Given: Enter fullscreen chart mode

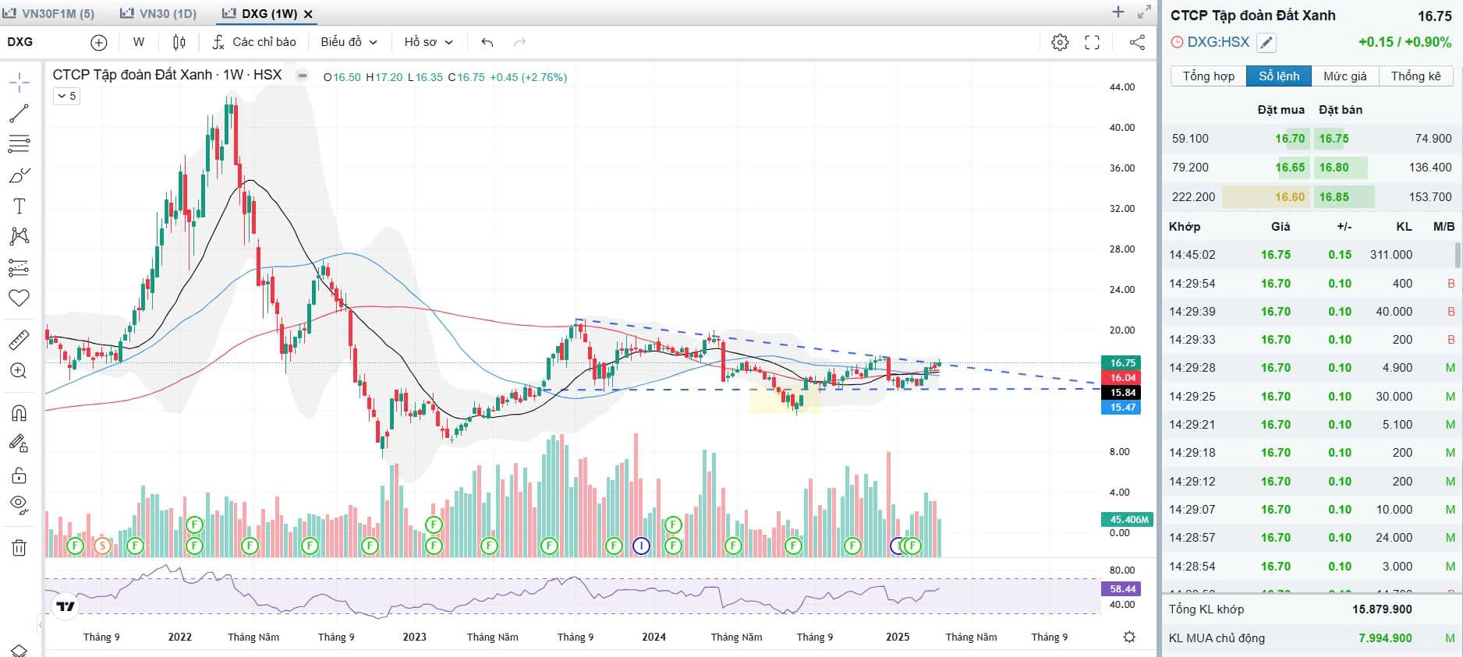Looking at the screenshot, I should 1093,42.
